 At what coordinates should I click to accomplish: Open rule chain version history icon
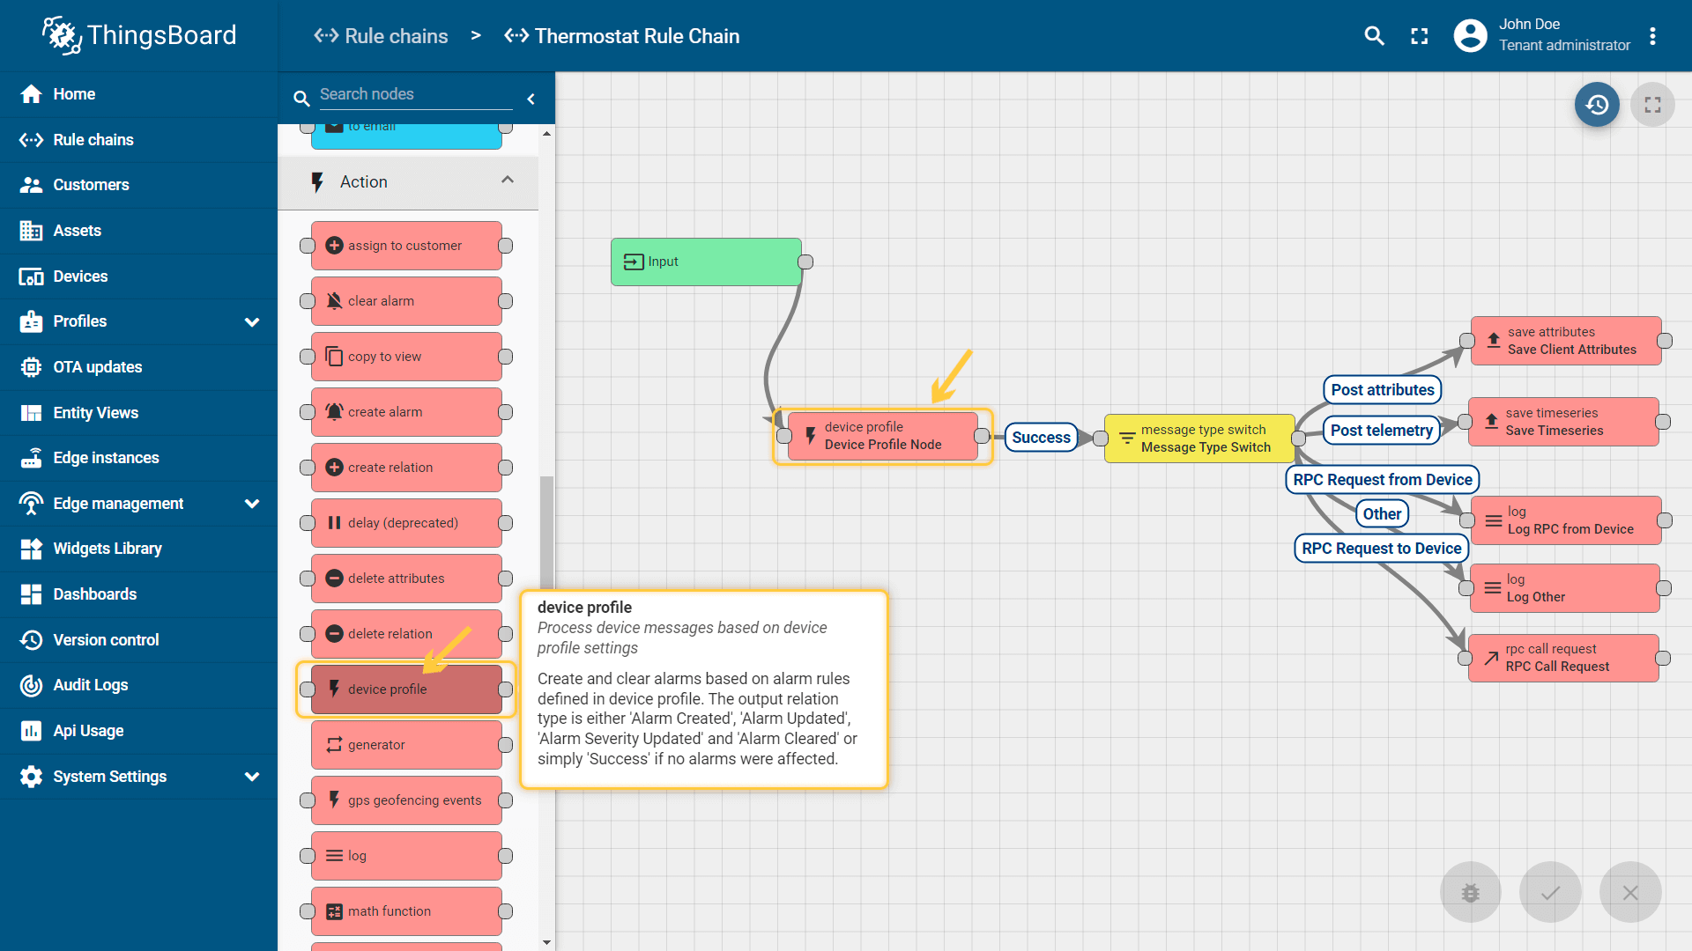1597,105
